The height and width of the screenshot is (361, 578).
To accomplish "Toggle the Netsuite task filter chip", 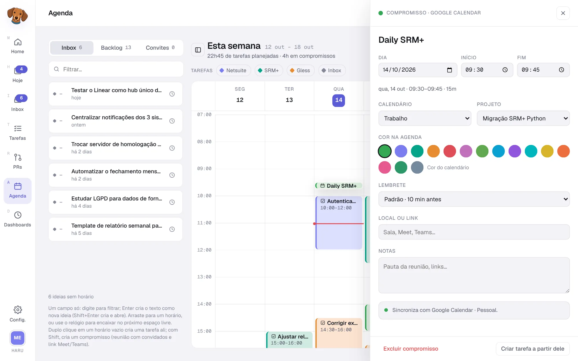I will [x=233, y=70].
